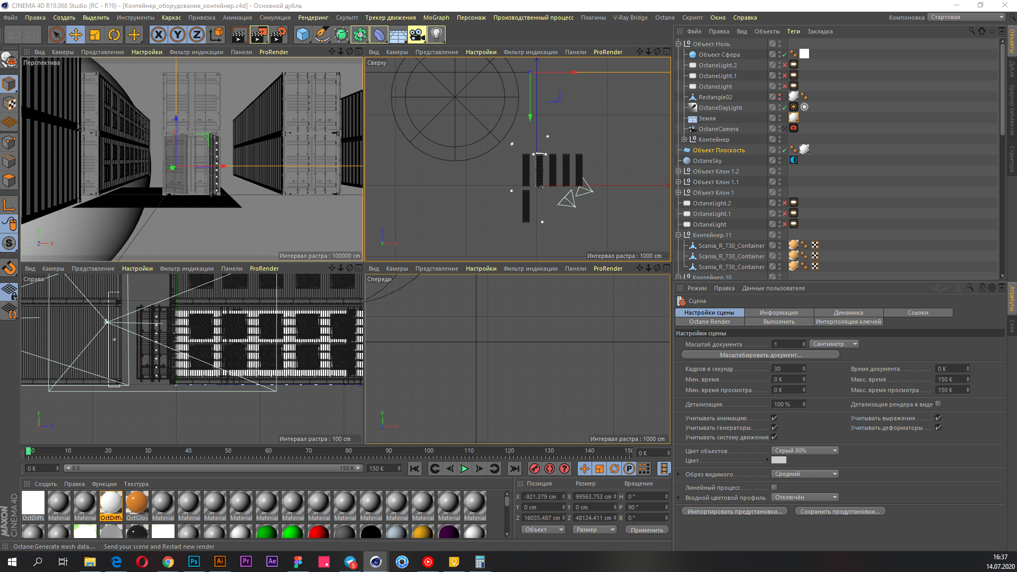1017x572 pixels.
Task: Switch to the Octane Render tab
Action: coord(709,322)
